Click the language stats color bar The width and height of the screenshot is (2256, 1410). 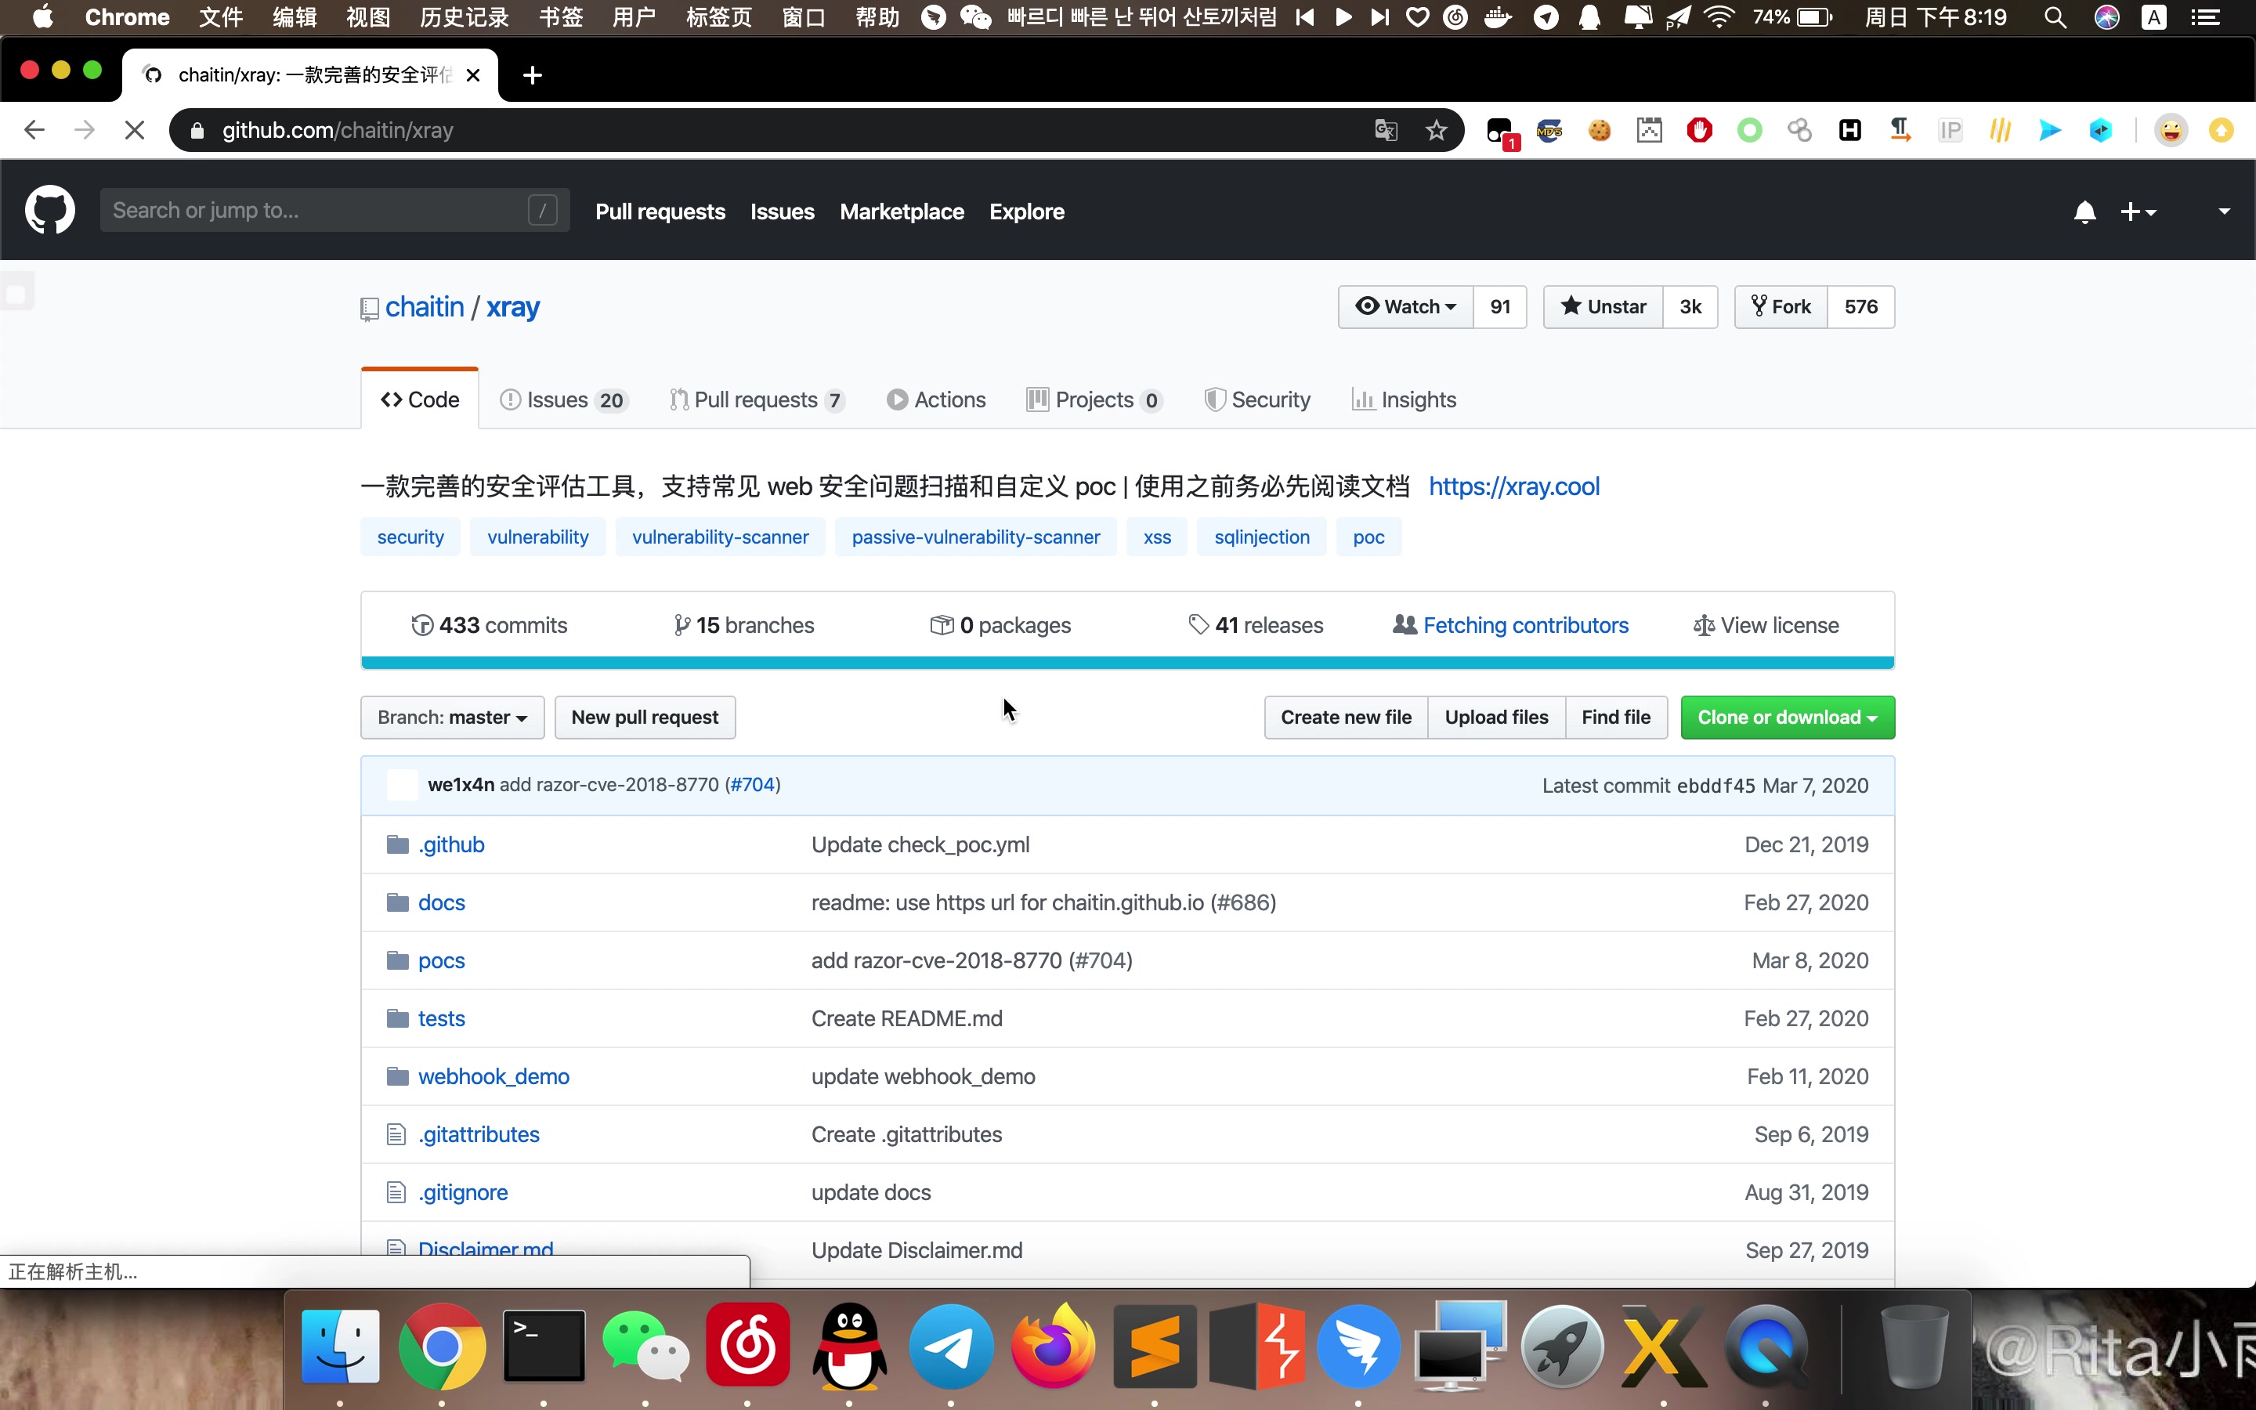1127,663
